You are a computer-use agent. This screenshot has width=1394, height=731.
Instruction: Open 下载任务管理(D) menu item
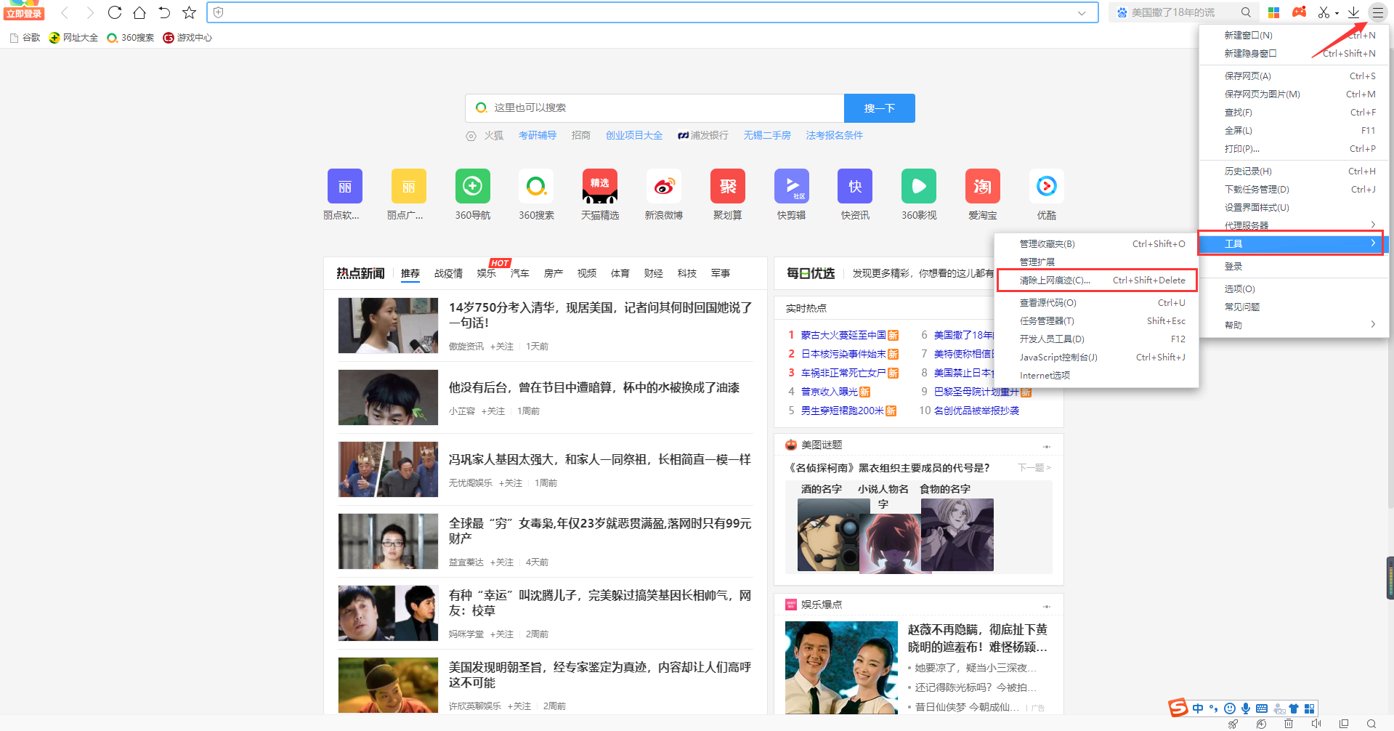pyautogui.click(x=1294, y=189)
